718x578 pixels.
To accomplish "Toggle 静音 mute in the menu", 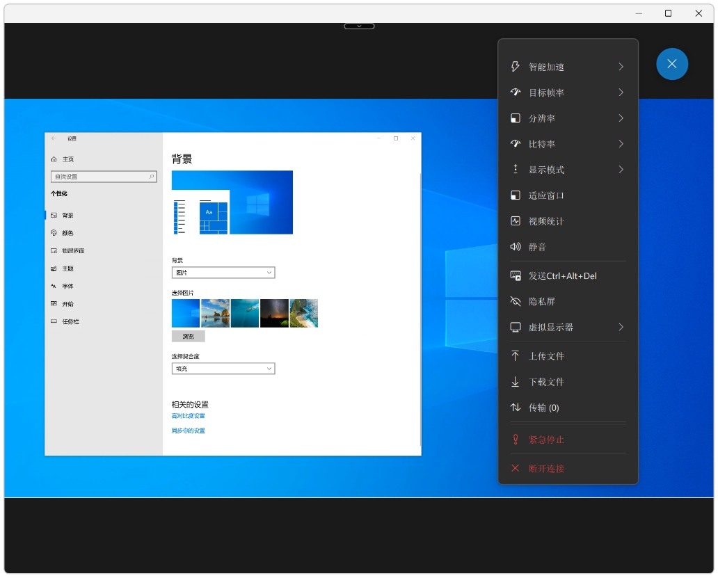I will [568, 247].
